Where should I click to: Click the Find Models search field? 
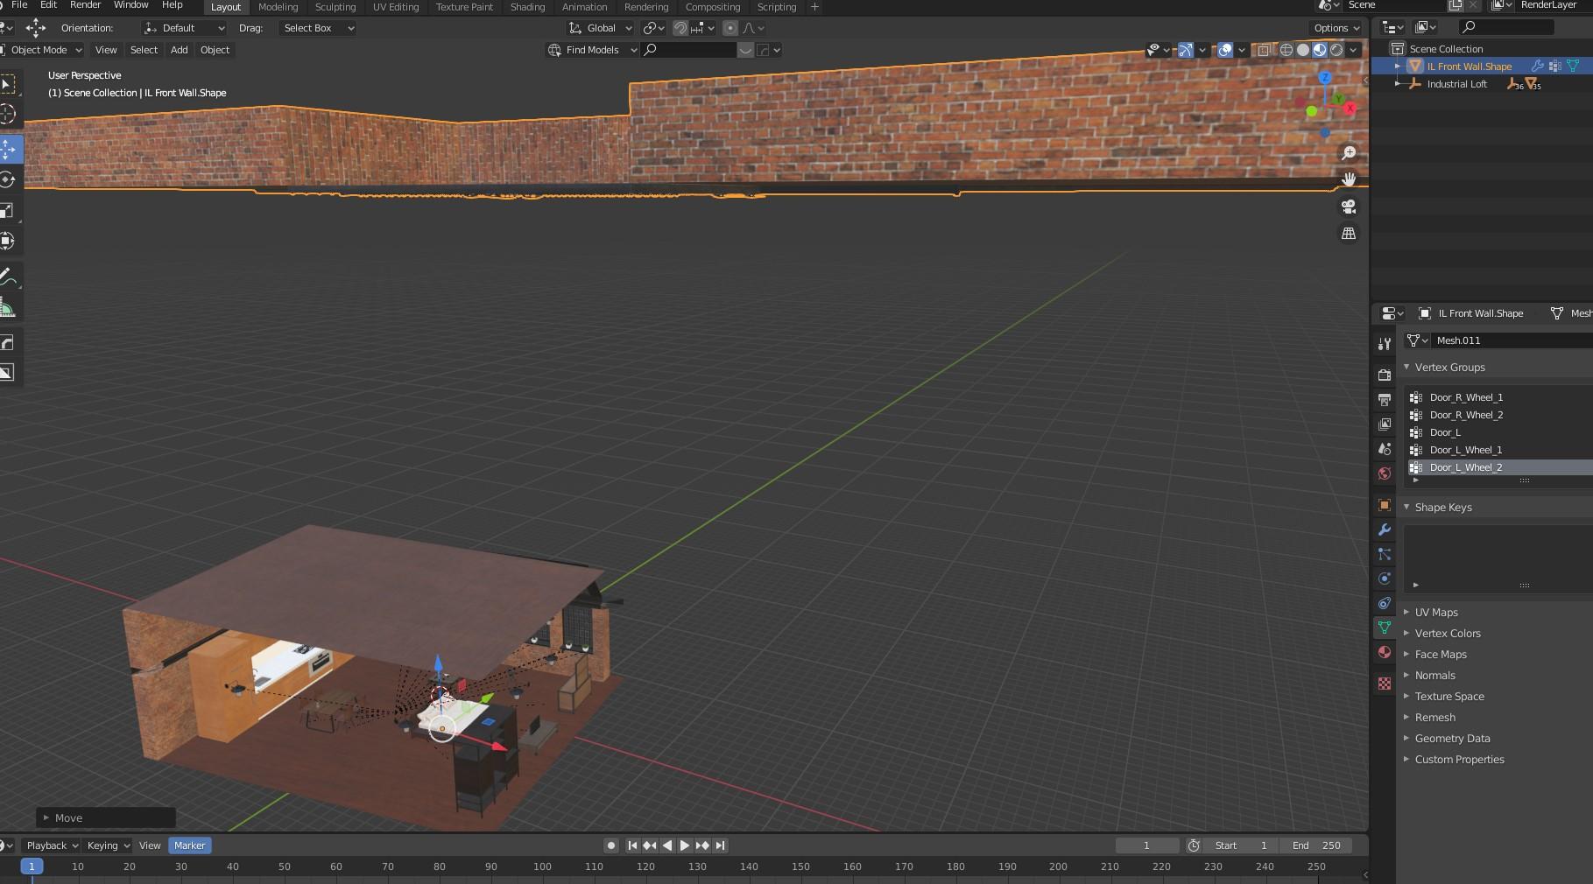coord(688,50)
